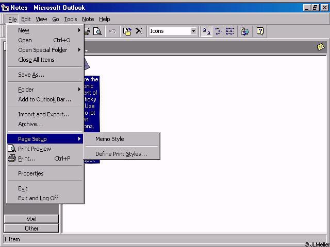Image resolution: width=330 pixels, height=247 pixels.
Task: Click the '1 Item' status bar text
Action: click(x=12, y=239)
